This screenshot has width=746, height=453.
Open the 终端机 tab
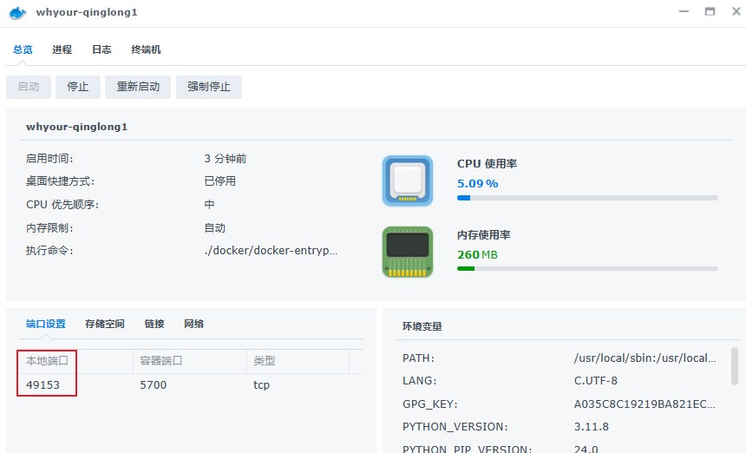point(146,49)
